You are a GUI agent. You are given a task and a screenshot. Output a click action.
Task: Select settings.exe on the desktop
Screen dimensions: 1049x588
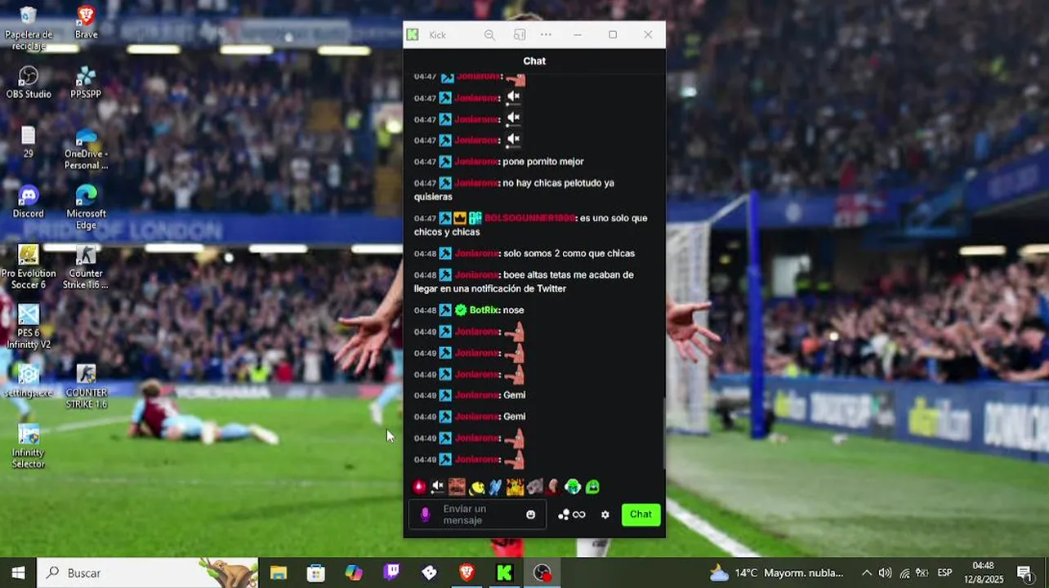click(29, 381)
